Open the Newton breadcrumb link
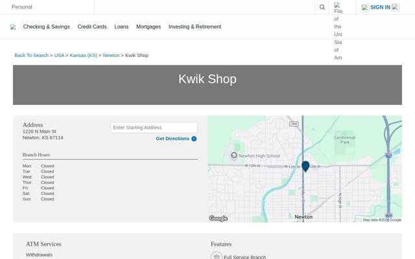The image size is (415, 259). [111, 55]
